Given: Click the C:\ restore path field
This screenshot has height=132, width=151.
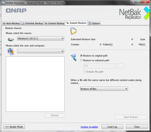Looking at the screenshot, I should click(x=100, y=66).
